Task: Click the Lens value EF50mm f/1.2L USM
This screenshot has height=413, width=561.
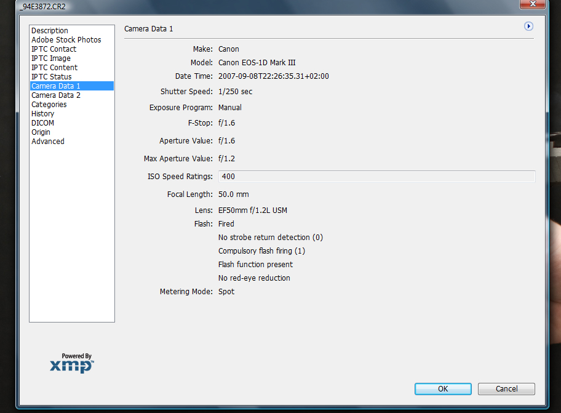Action: pyautogui.click(x=253, y=211)
